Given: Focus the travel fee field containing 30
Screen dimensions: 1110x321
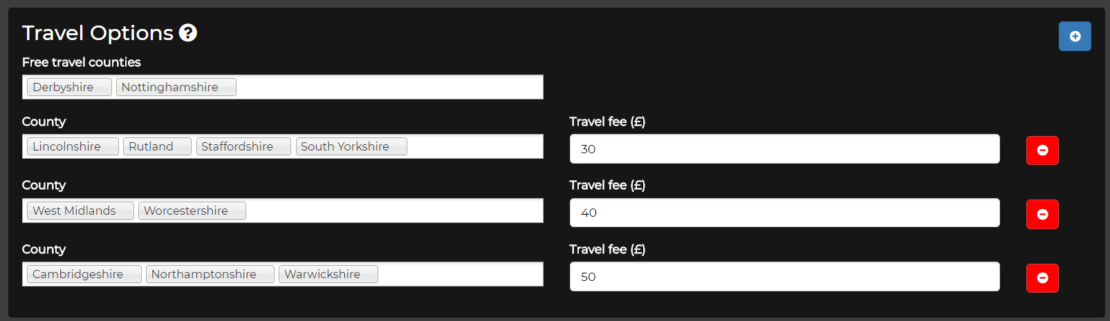Looking at the screenshot, I should [x=784, y=149].
